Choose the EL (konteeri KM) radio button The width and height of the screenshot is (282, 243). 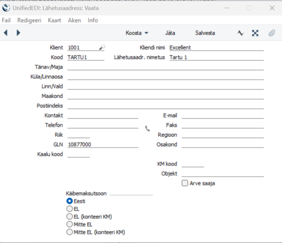(x=70, y=216)
